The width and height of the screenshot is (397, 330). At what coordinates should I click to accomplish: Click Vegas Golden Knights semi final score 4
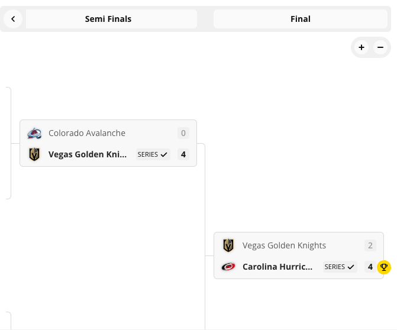point(183,154)
